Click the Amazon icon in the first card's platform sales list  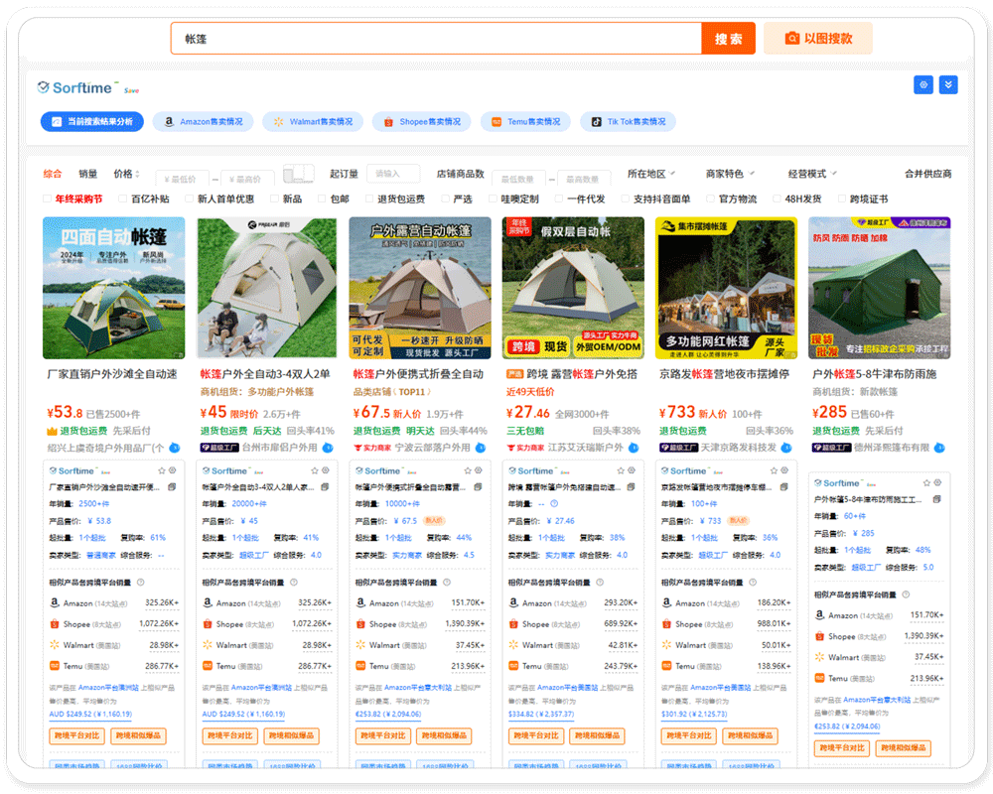tap(55, 603)
